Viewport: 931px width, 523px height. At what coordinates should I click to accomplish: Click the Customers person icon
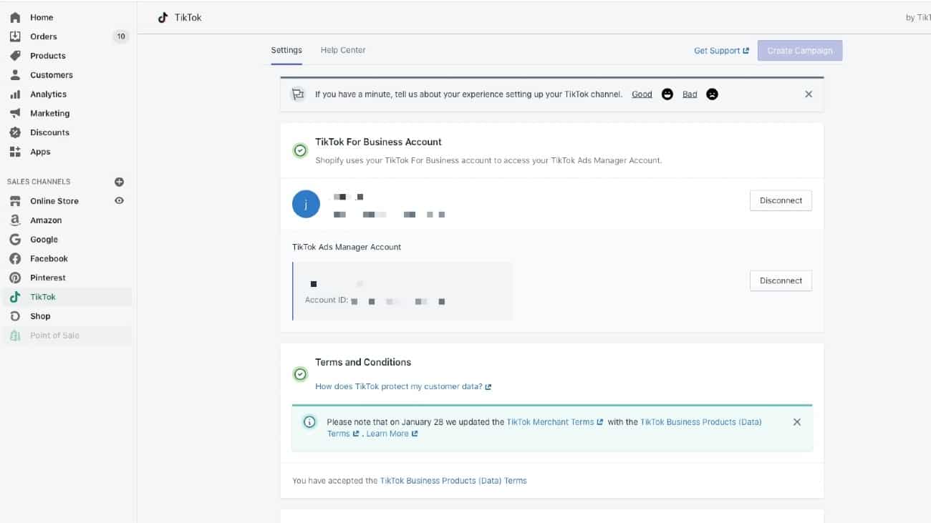[x=15, y=75]
